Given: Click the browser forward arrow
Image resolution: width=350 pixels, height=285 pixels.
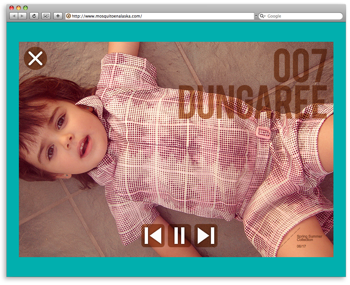Looking at the screenshot, I should [x=22, y=16].
